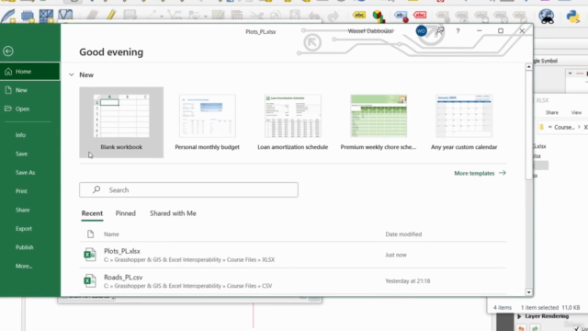
Task: Click the blue chip temporary layer icon in QGIS
Action: coord(28,17)
